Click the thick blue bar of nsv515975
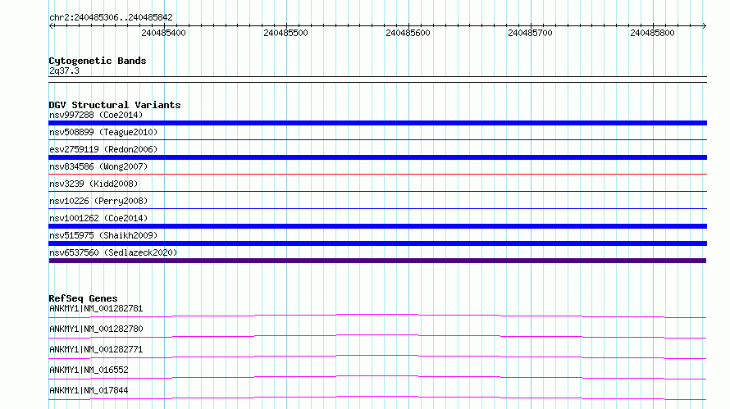730x409 pixels. pyautogui.click(x=377, y=243)
